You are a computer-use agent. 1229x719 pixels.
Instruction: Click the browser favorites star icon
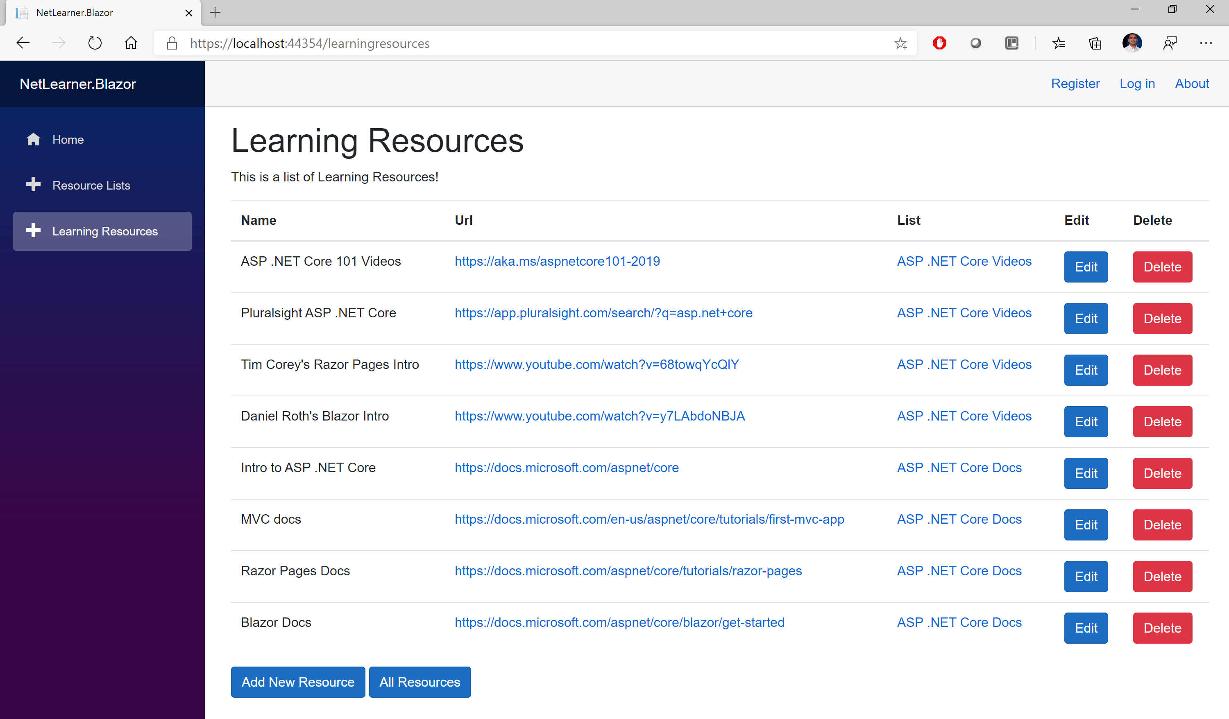tap(900, 44)
